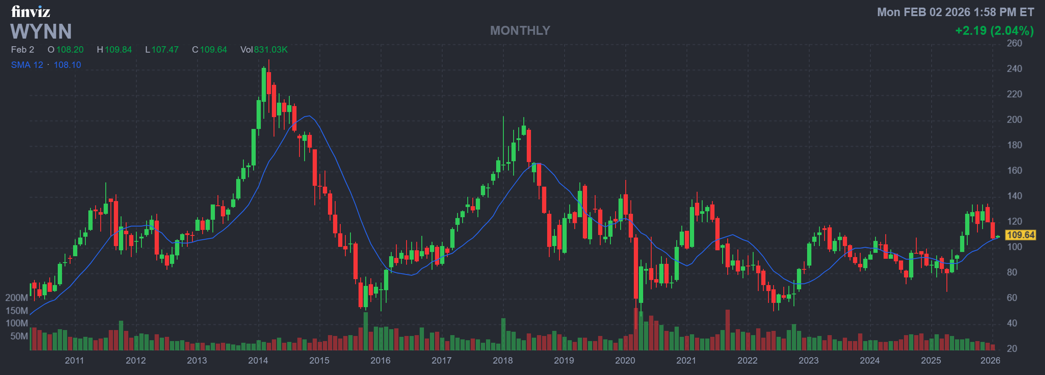Viewport: 1045px width, 375px height.
Task: Click the 2026 year label on time axis
Action: 990,361
